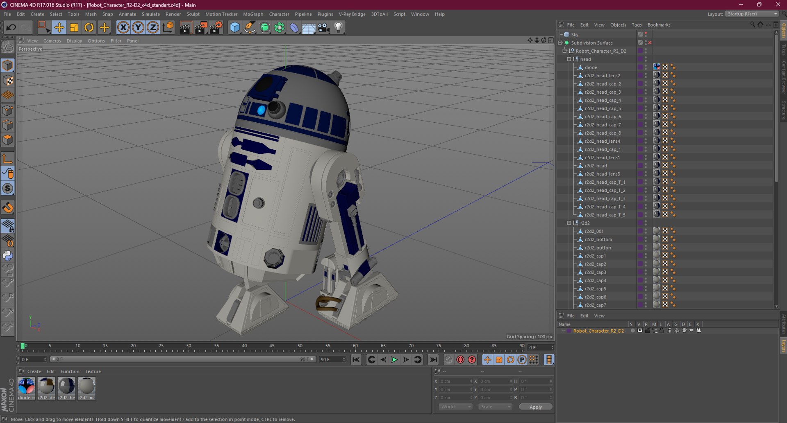Click the Render View clapperboard icon

coord(185,27)
